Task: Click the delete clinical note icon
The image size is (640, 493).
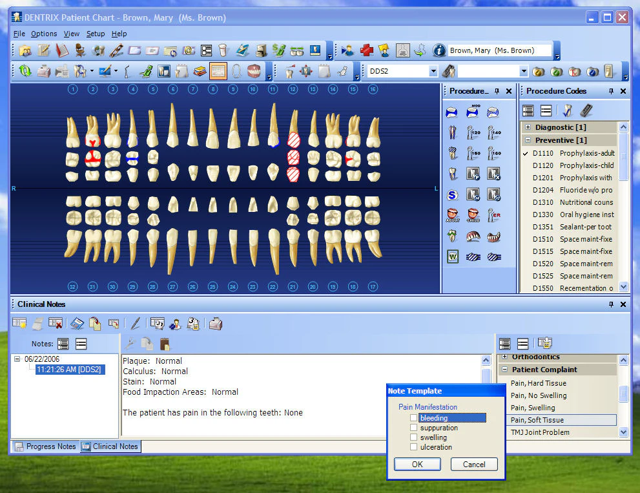Action: pyautogui.click(x=55, y=324)
